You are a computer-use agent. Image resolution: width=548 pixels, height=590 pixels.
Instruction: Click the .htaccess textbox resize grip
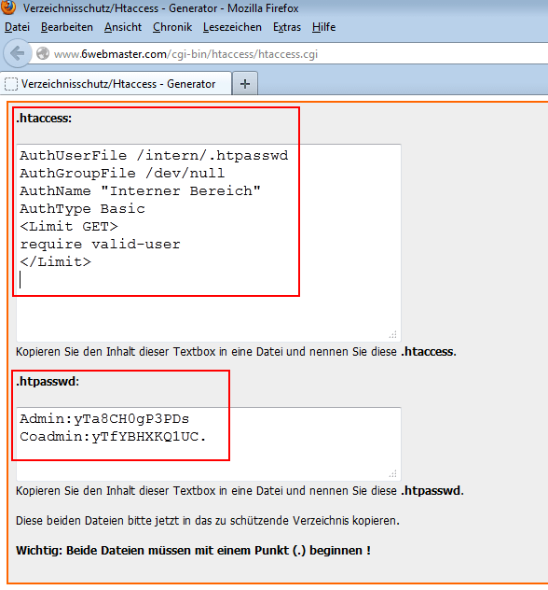393,334
